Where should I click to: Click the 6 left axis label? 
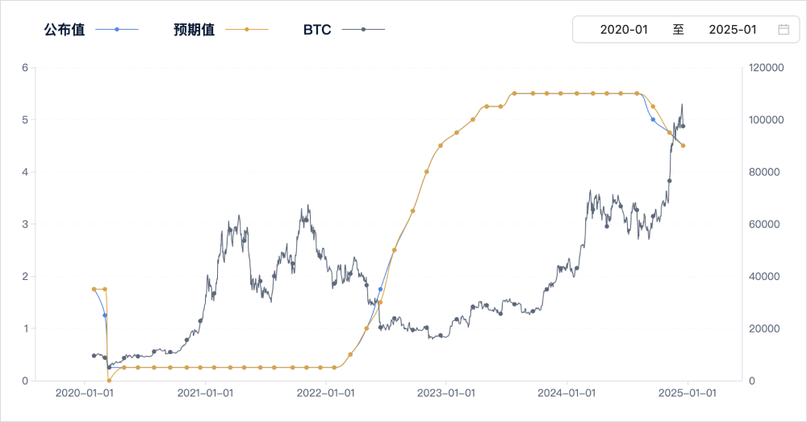pos(25,68)
